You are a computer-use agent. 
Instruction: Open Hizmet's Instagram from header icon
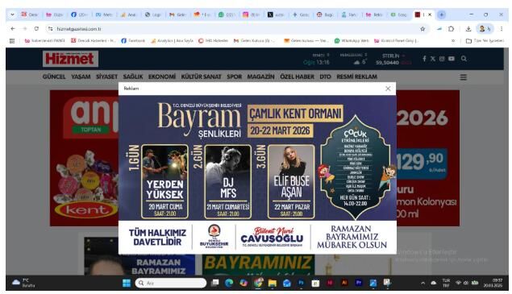[442, 59]
